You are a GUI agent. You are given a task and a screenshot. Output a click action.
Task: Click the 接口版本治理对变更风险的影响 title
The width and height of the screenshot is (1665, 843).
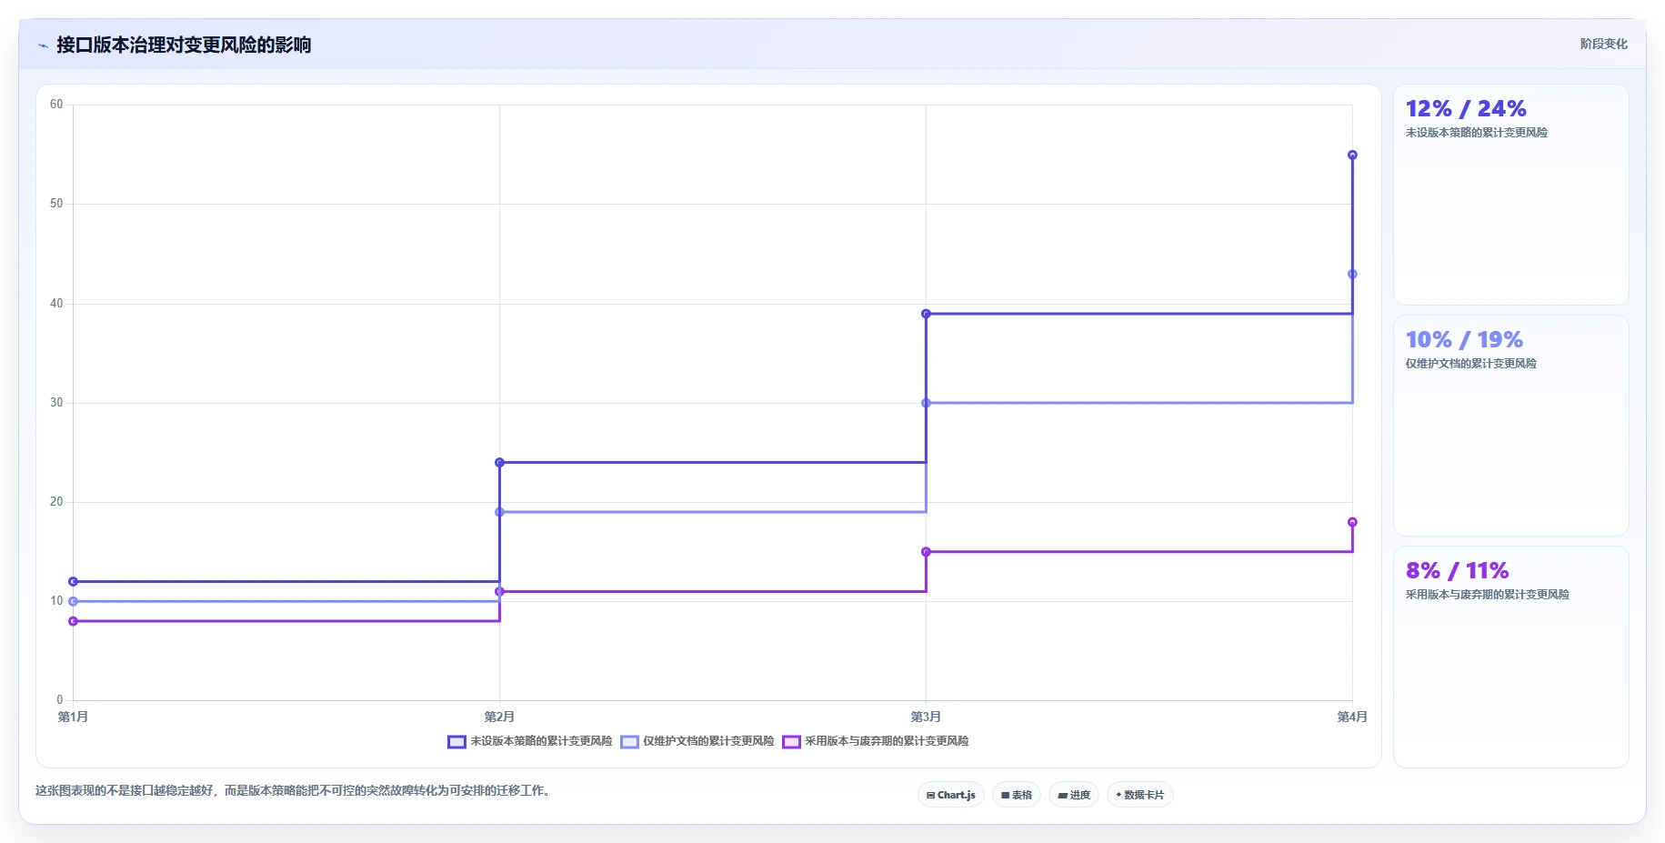coord(184,45)
